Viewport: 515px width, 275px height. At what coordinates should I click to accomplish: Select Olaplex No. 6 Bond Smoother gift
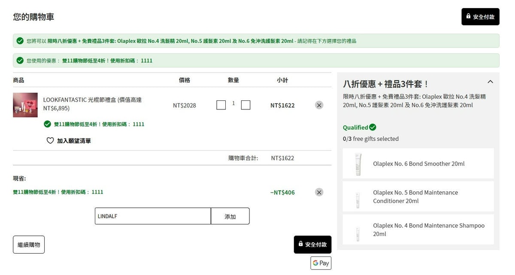(418, 163)
